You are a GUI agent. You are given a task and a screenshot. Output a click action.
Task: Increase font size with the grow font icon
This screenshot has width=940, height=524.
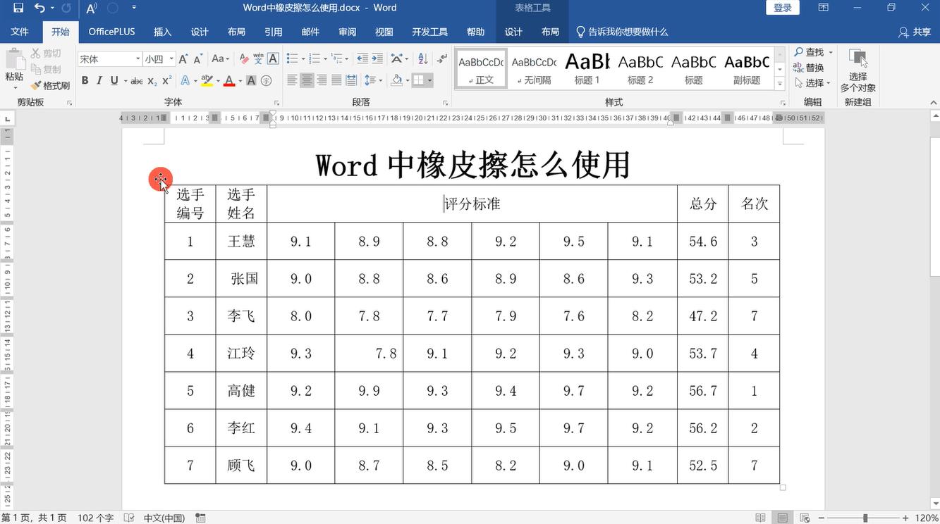pos(183,59)
